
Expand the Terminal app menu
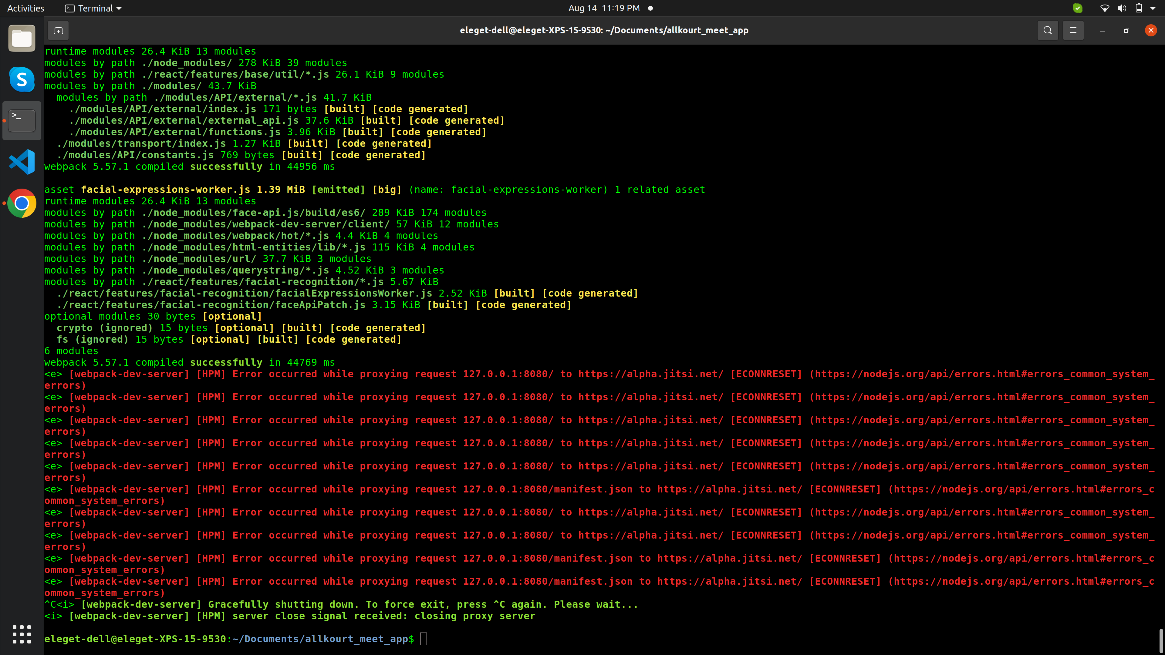pyautogui.click(x=94, y=8)
